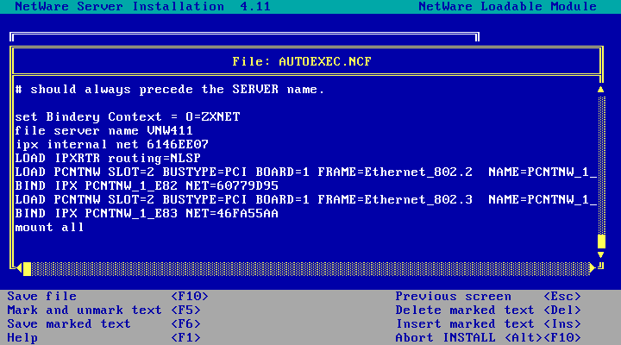
Task: Click the LOAD PCNTNW Ethernet_802.3 line
Action: coord(305,200)
